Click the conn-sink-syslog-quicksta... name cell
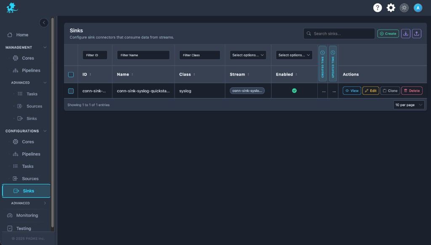Screen dimensions: 431x245 click(143, 91)
